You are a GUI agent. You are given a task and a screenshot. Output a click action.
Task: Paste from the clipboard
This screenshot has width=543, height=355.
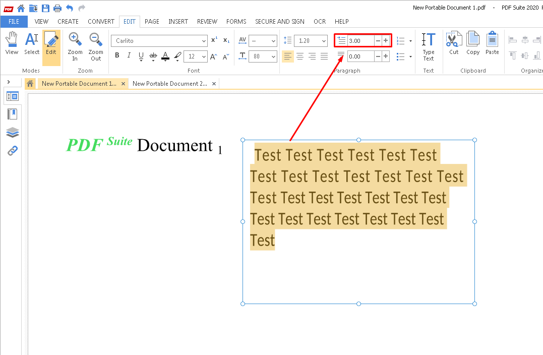[x=492, y=43]
